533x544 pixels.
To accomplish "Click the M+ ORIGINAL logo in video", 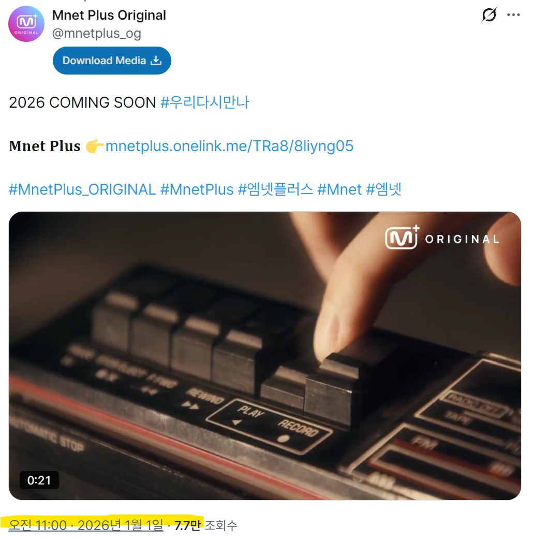I will (442, 238).
